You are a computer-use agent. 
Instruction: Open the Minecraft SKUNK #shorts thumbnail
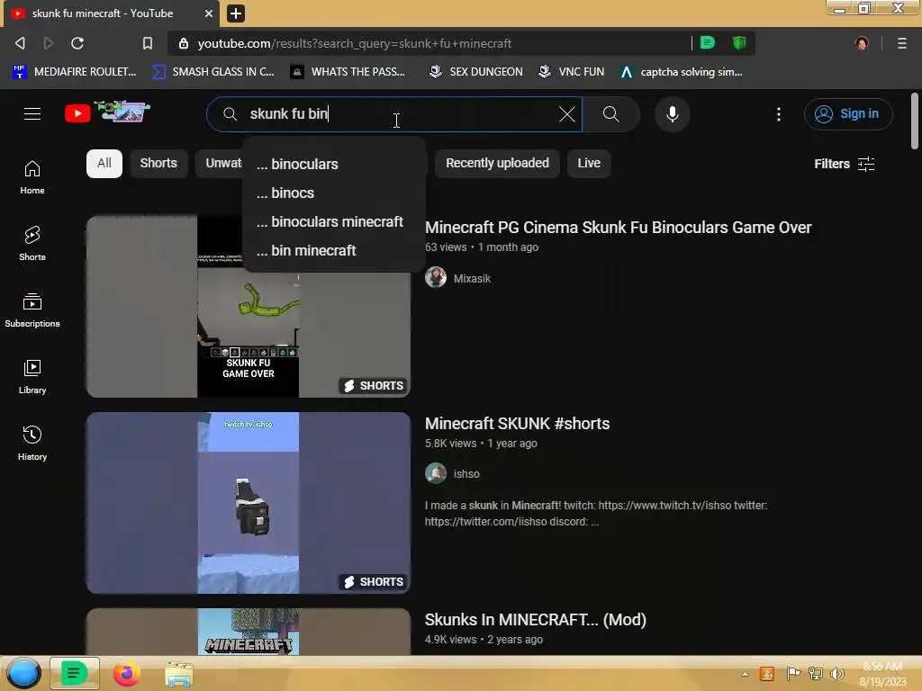(x=249, y=502)
